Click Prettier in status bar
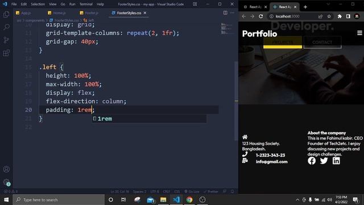The width and height of the screenshot is (364, 205). click(x=211, y=191)
